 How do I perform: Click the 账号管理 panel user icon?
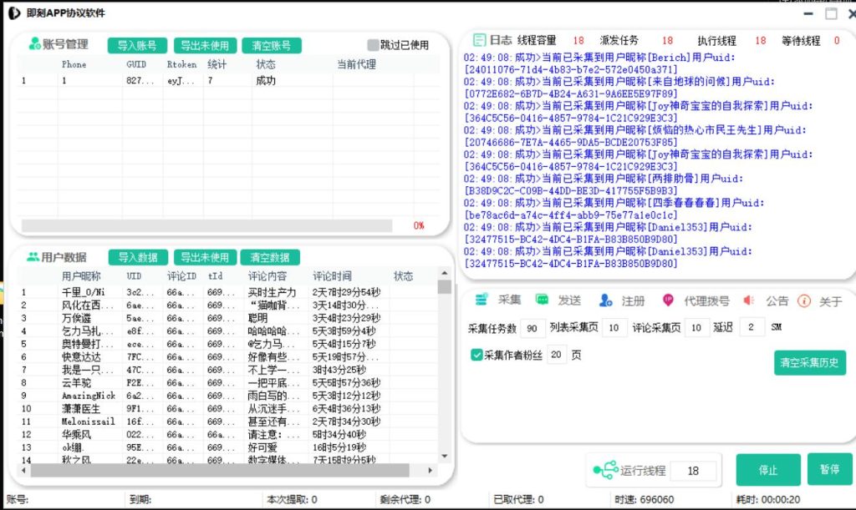coord(35,45)
